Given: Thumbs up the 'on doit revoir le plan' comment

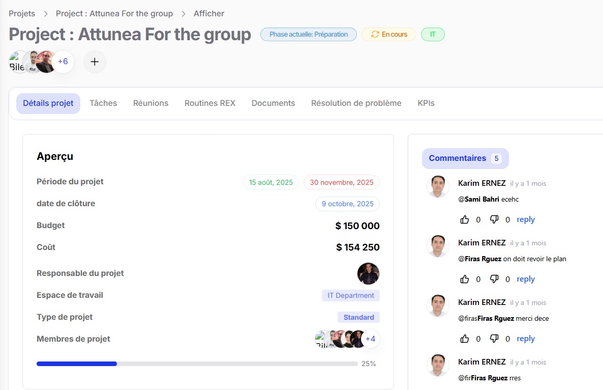Looking at the screenshot, I should coord(465,279).
